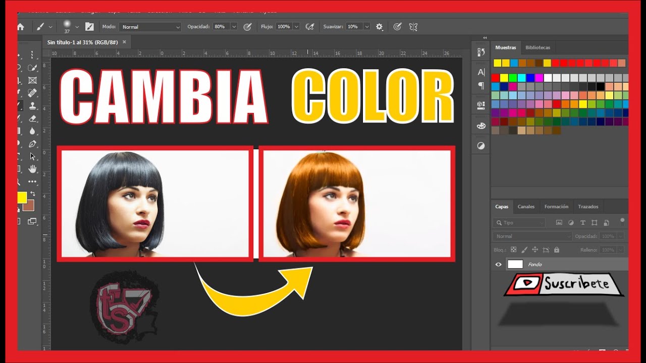The width and height of the screenshot is (646, 363).
Task: Select the Blur tool
Action: tap(32, 131)
